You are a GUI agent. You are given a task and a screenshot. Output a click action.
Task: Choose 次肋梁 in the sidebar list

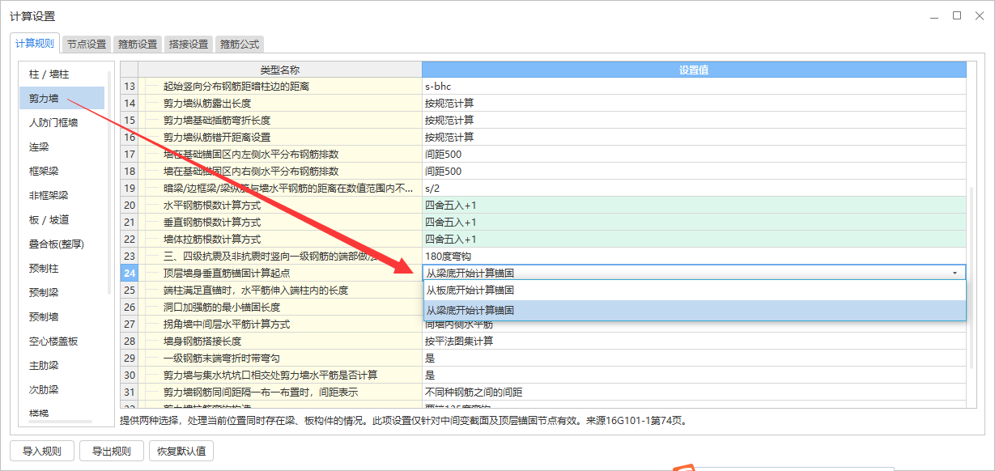pyautogui.click(x=62, y=389)
